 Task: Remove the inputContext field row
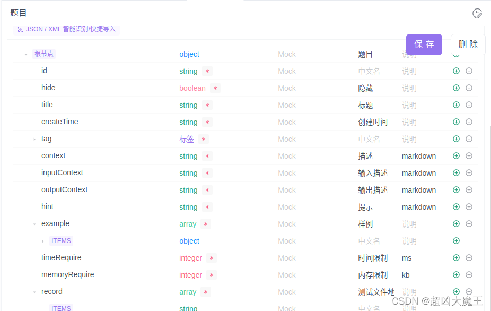[x=469, y=172]
